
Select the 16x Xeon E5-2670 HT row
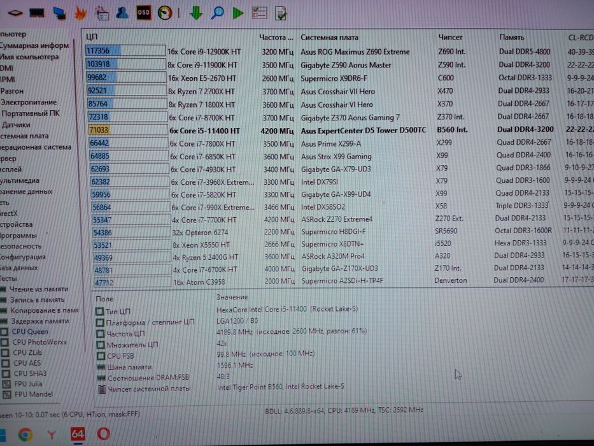pyautogui.click(x=339, y=78)
